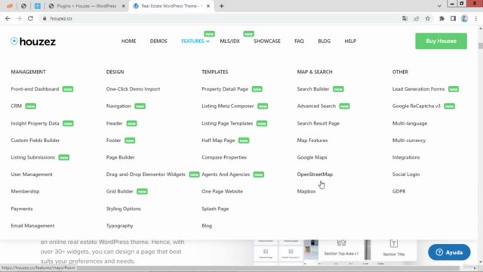The height and width of the screenshot is (272, 483).
Task: Open Listing Submissions link
Action: [x=33, y=157]
